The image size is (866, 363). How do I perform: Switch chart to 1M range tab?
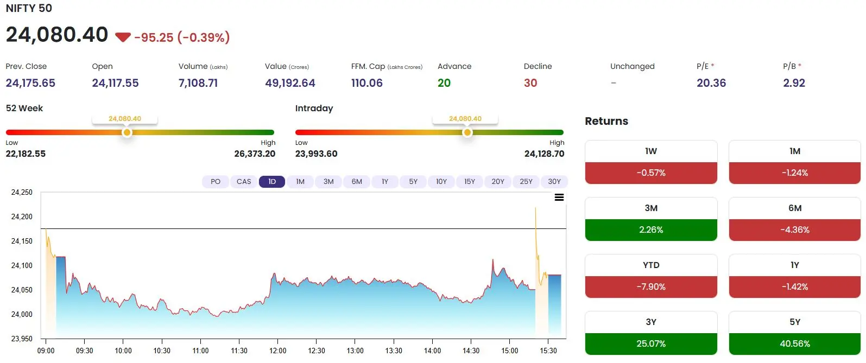tap(300, 181)
